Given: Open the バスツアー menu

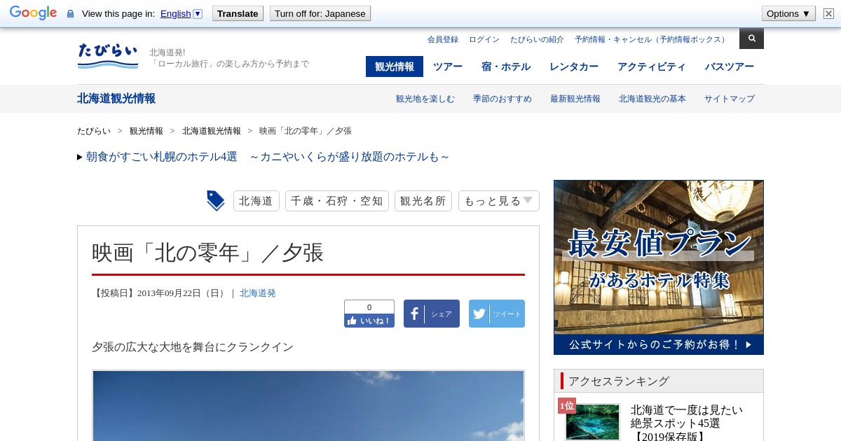Looking at the screenshot, I should pyautogui.click(x=730, y=66).
